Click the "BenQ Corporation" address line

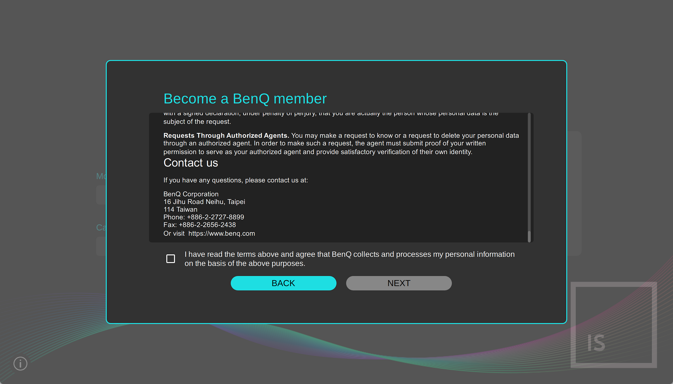(191, 194)
